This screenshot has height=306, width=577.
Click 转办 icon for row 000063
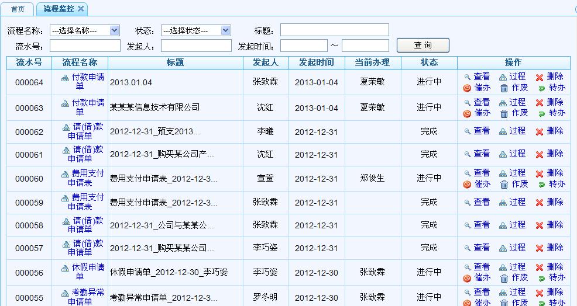tap(541, 114)
